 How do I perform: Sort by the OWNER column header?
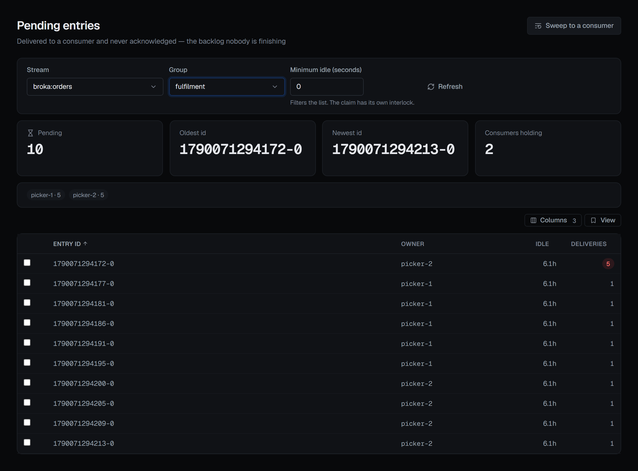coord(413,244)
